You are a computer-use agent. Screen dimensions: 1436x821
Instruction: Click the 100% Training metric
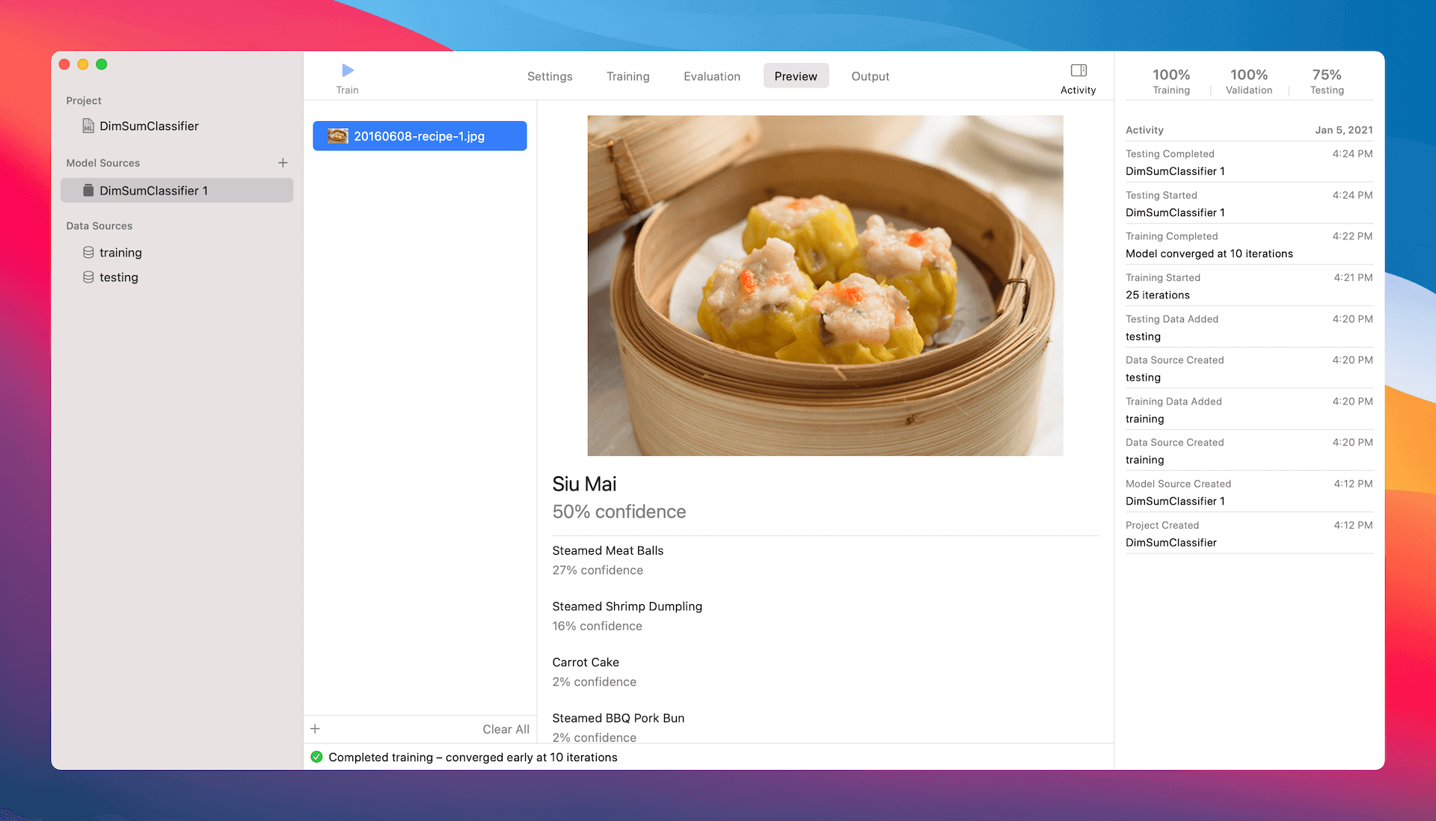tap(1170, 81)
